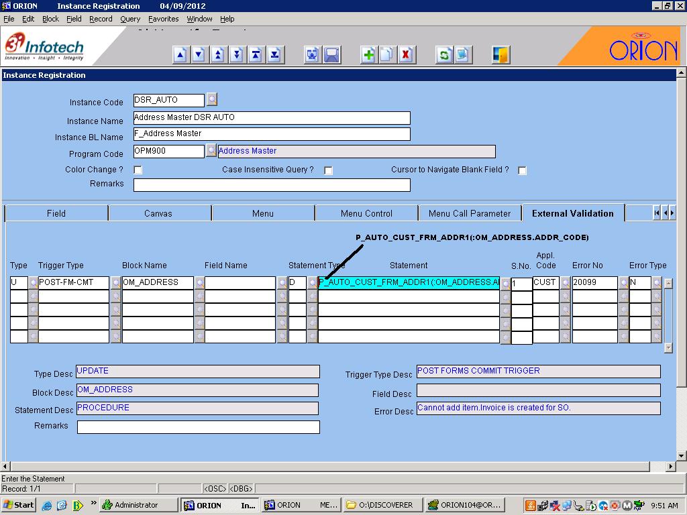Click the Windows Start button
Viewport: 687px width, 515px height.
18,505
